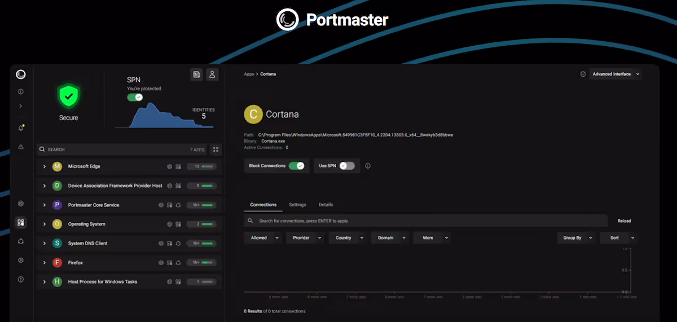Image resolution: width=677 pixels, height=322 pixels.
Task: Switch to the Details tab
Action: click(x=326, y=205)
